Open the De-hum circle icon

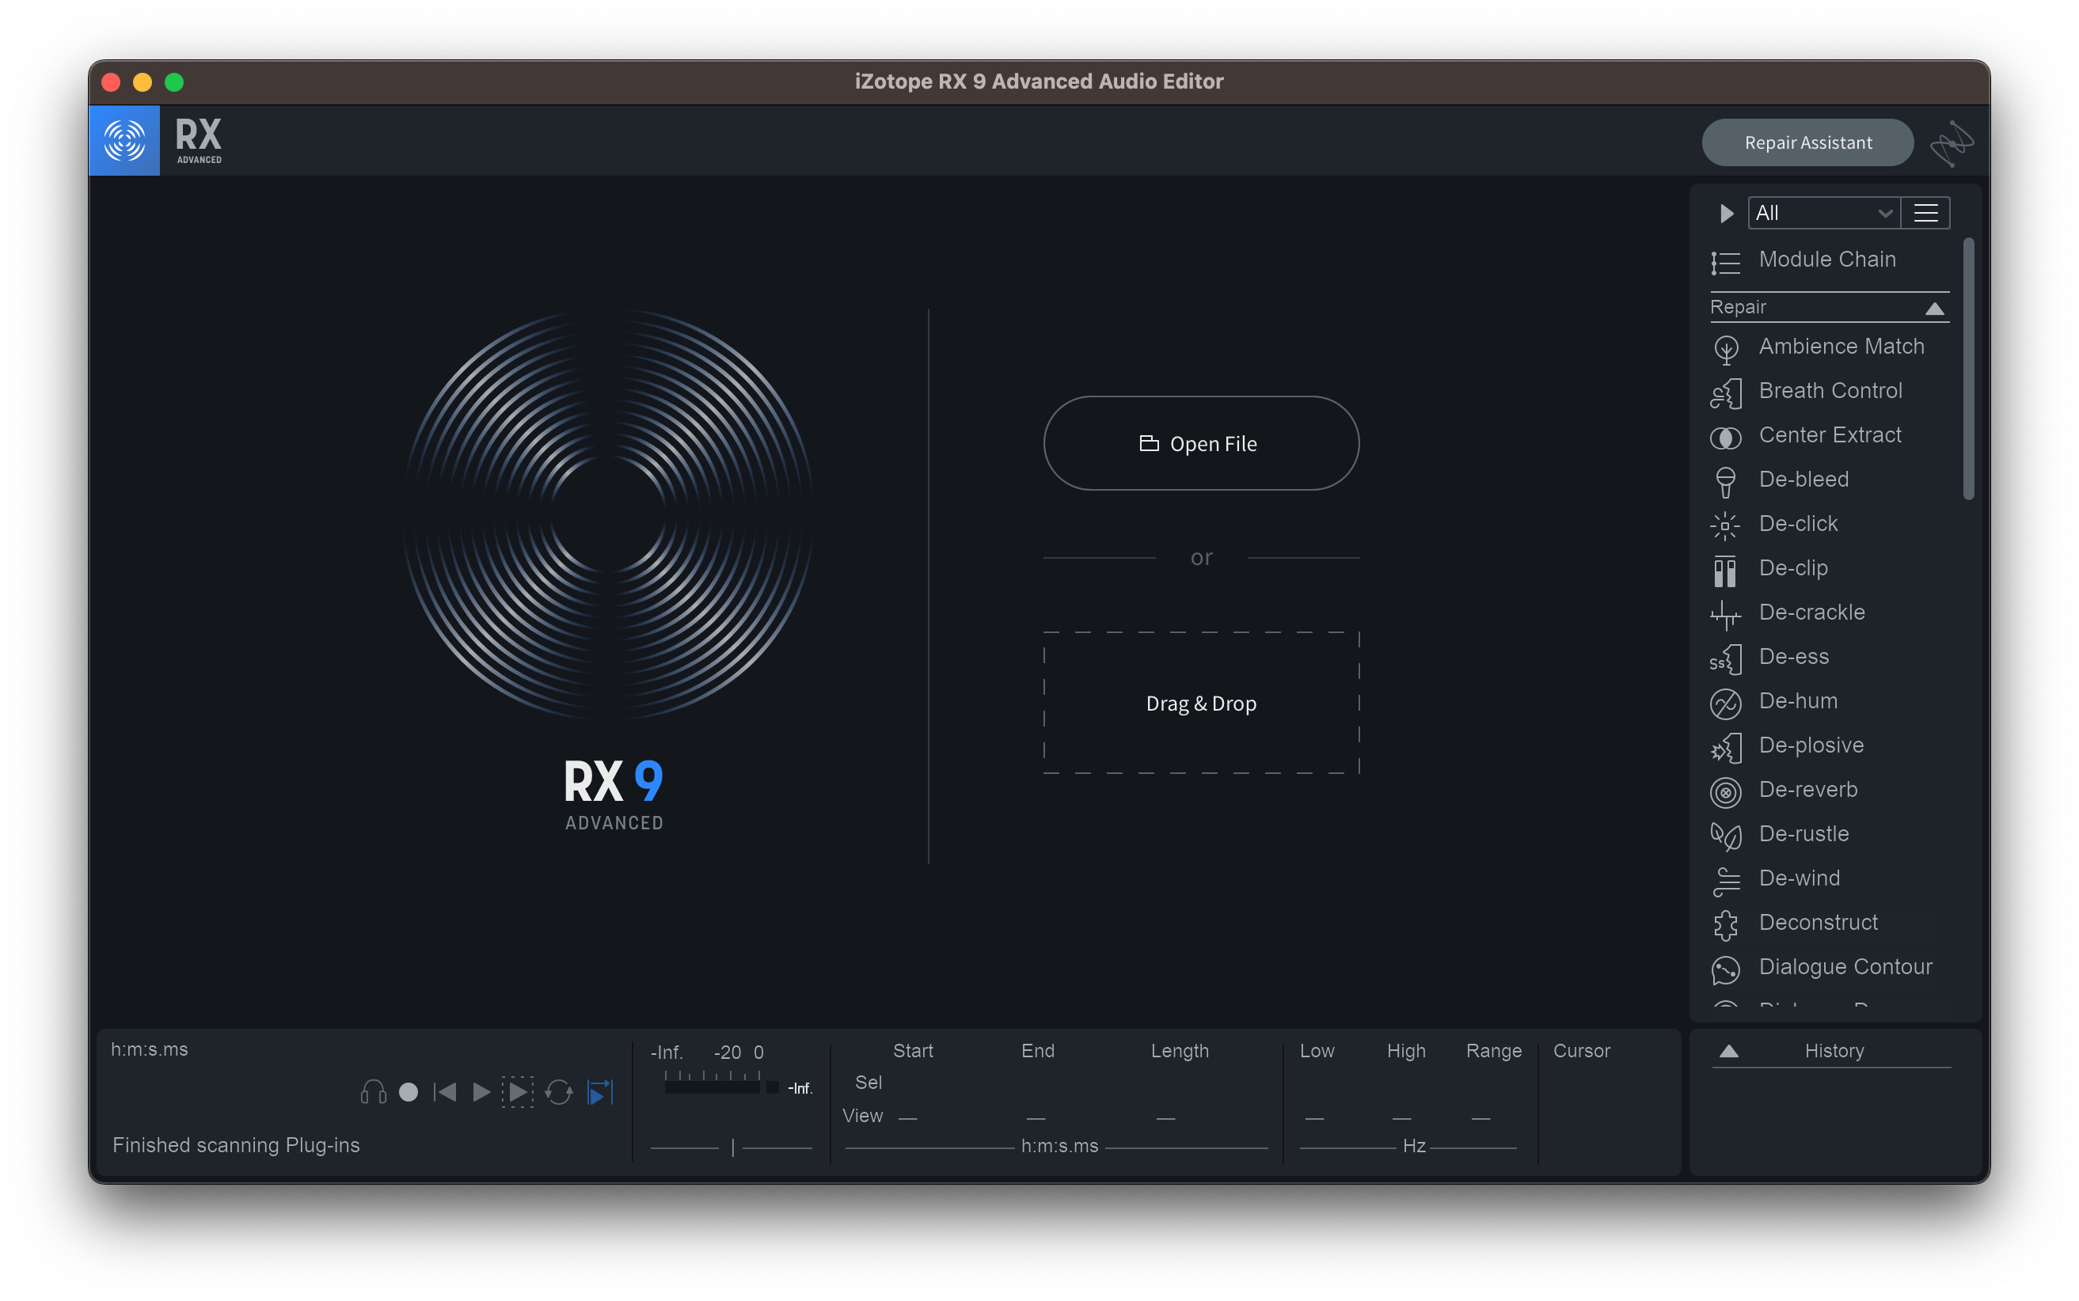pyautogui.click(x=1725, y=704)
